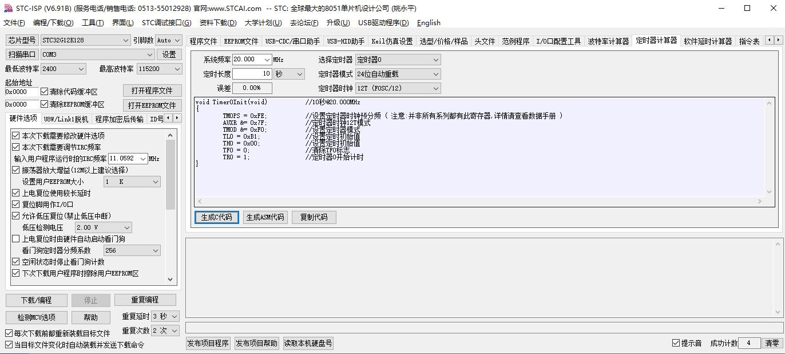This screenshot has width=785, height=354.
Task: Uncheck 本次下载需要修改硬件选项
Action: pos(16,136)
